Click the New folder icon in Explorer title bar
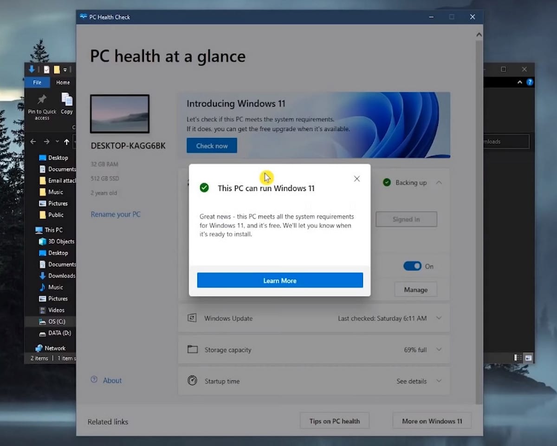This screenshot has width=557, height=446. tap(57, 70)
